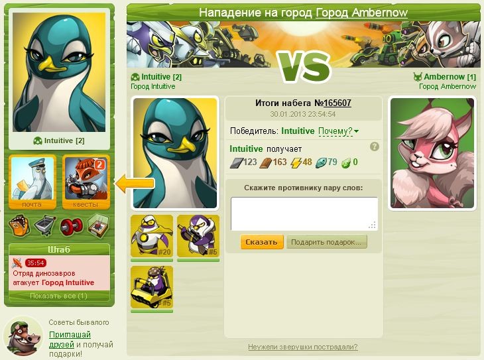Expand the Почему? dropdown
The height and width of the screenshot is (360, 484).
(338, 131)
